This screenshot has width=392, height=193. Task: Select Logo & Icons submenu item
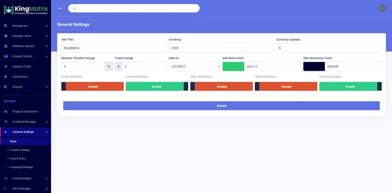[18, 159]
